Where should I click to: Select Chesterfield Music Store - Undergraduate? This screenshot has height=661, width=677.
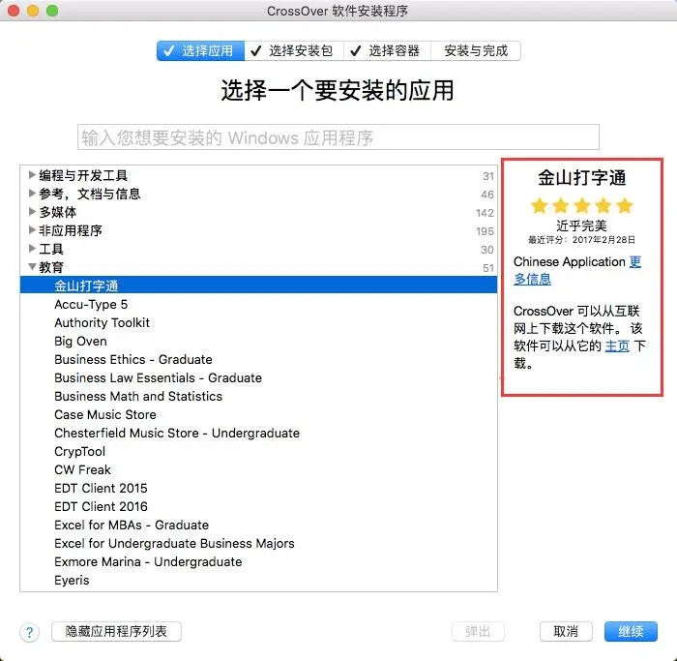point(258,433)
